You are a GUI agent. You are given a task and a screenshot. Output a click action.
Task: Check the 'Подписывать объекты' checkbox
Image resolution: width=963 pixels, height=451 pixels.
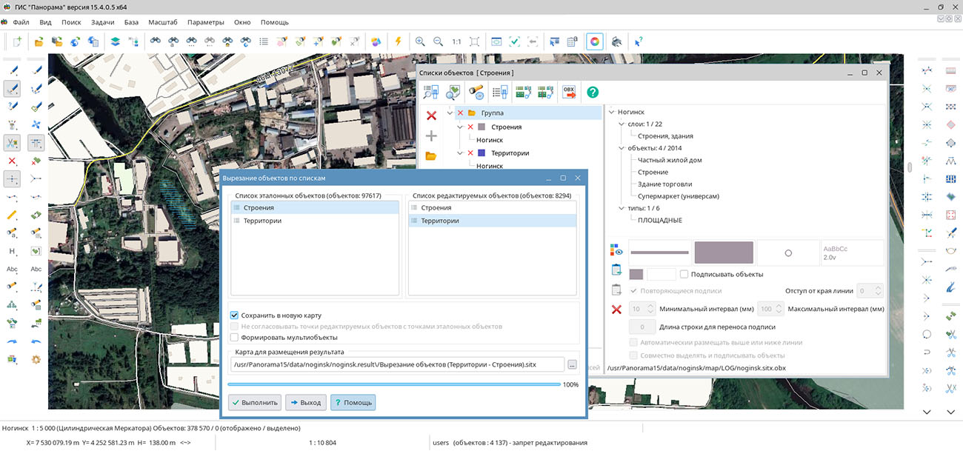684,275
